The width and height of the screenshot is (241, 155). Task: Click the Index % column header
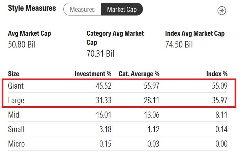point(217,73)
